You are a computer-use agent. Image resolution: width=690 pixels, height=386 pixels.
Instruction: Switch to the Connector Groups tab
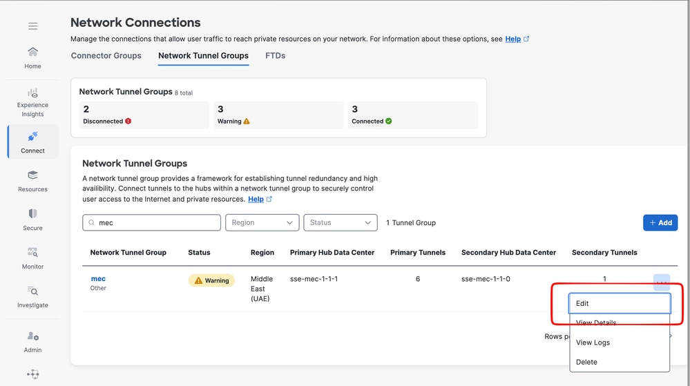tap(106, 56)
